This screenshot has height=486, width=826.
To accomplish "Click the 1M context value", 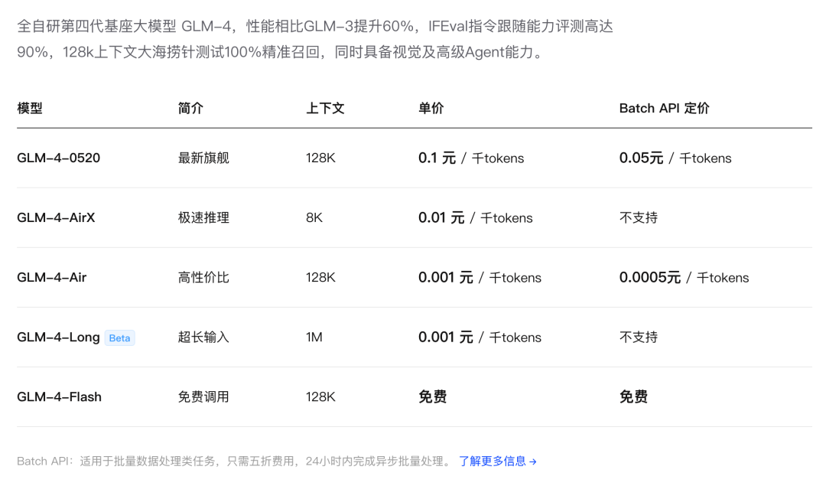I will [314, 338].
